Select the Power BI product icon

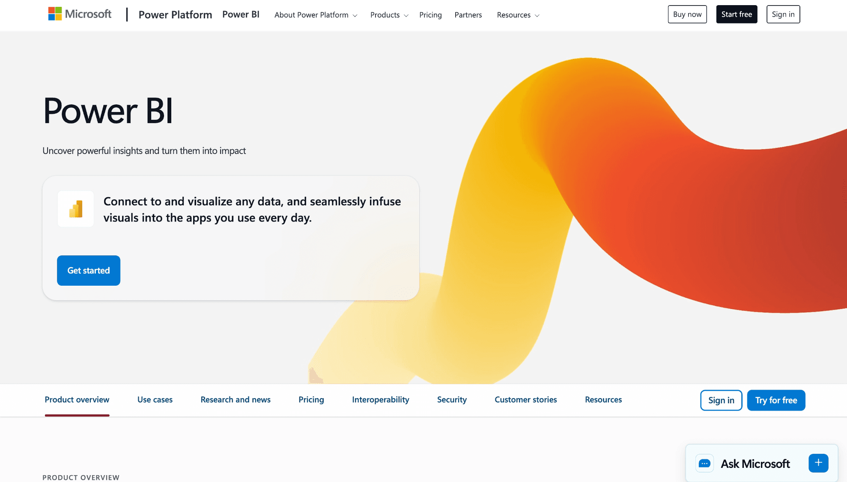click(75, 209)
